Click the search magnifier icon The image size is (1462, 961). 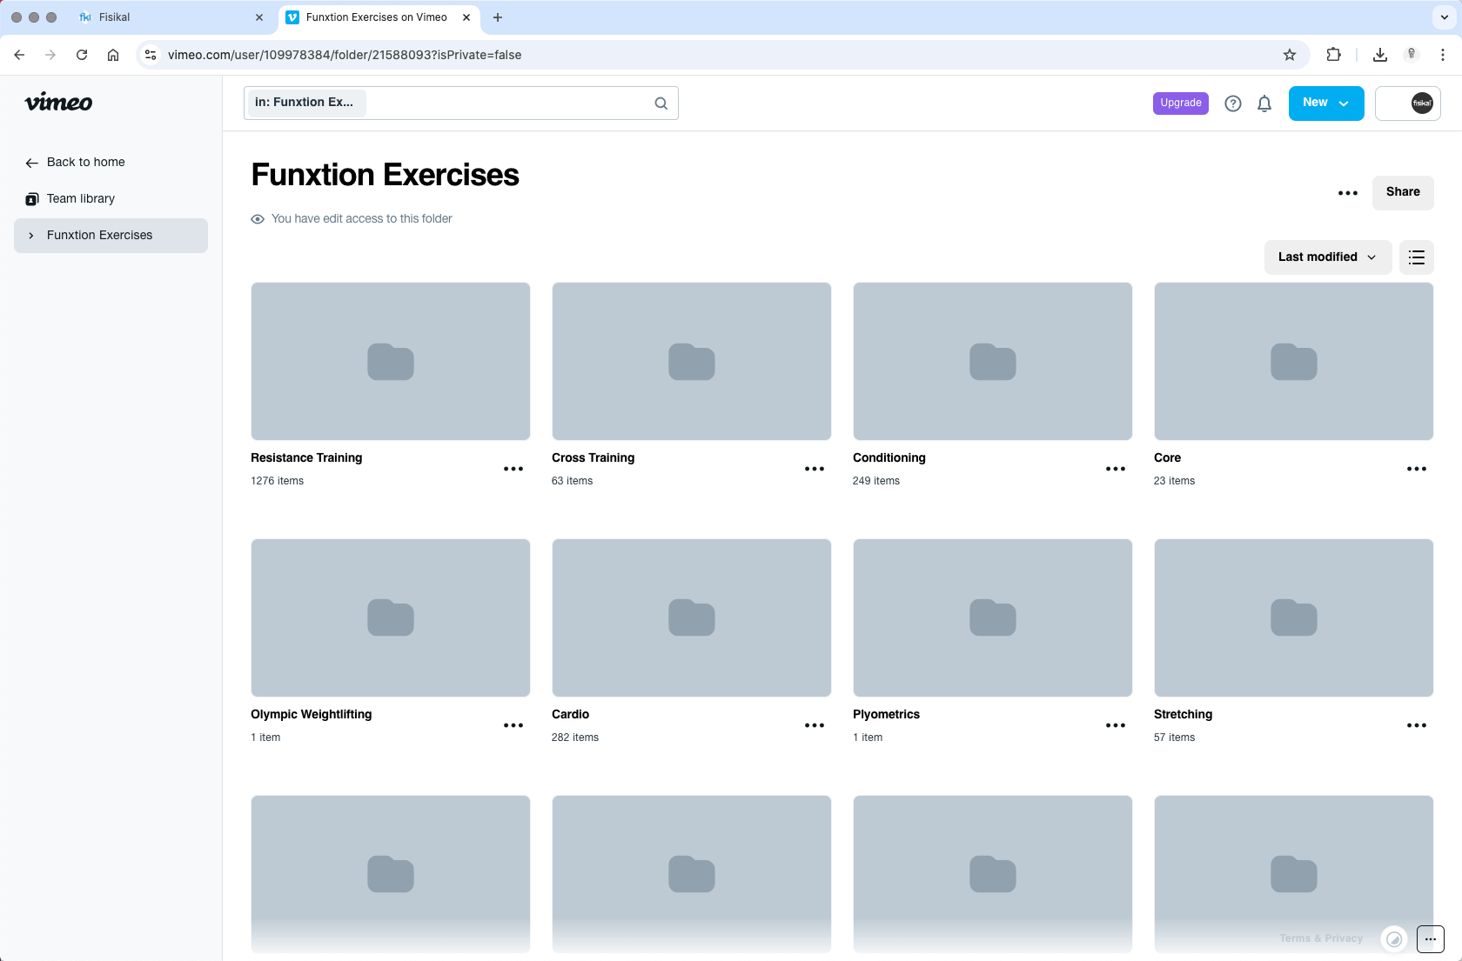[x=661, y=103]
